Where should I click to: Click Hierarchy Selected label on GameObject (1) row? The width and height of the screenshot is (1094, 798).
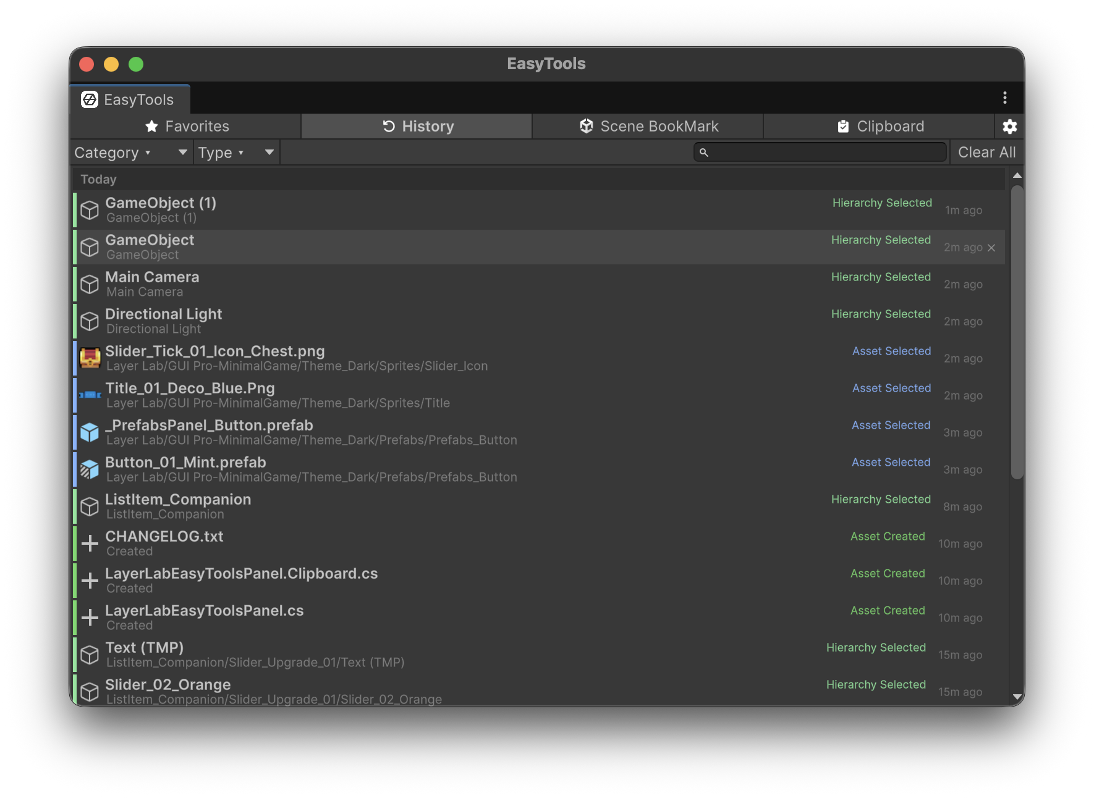[x=882, y=203]
